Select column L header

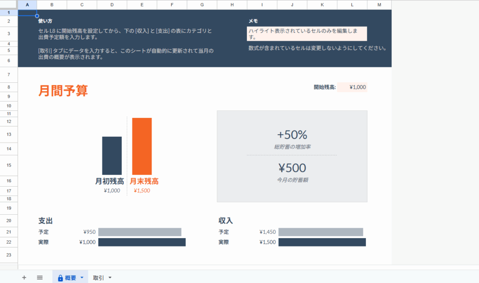(x=352, y=5)
